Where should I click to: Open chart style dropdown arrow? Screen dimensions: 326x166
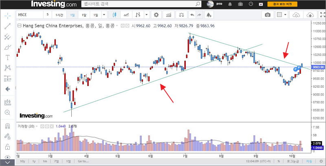click(x=147, y=15)
